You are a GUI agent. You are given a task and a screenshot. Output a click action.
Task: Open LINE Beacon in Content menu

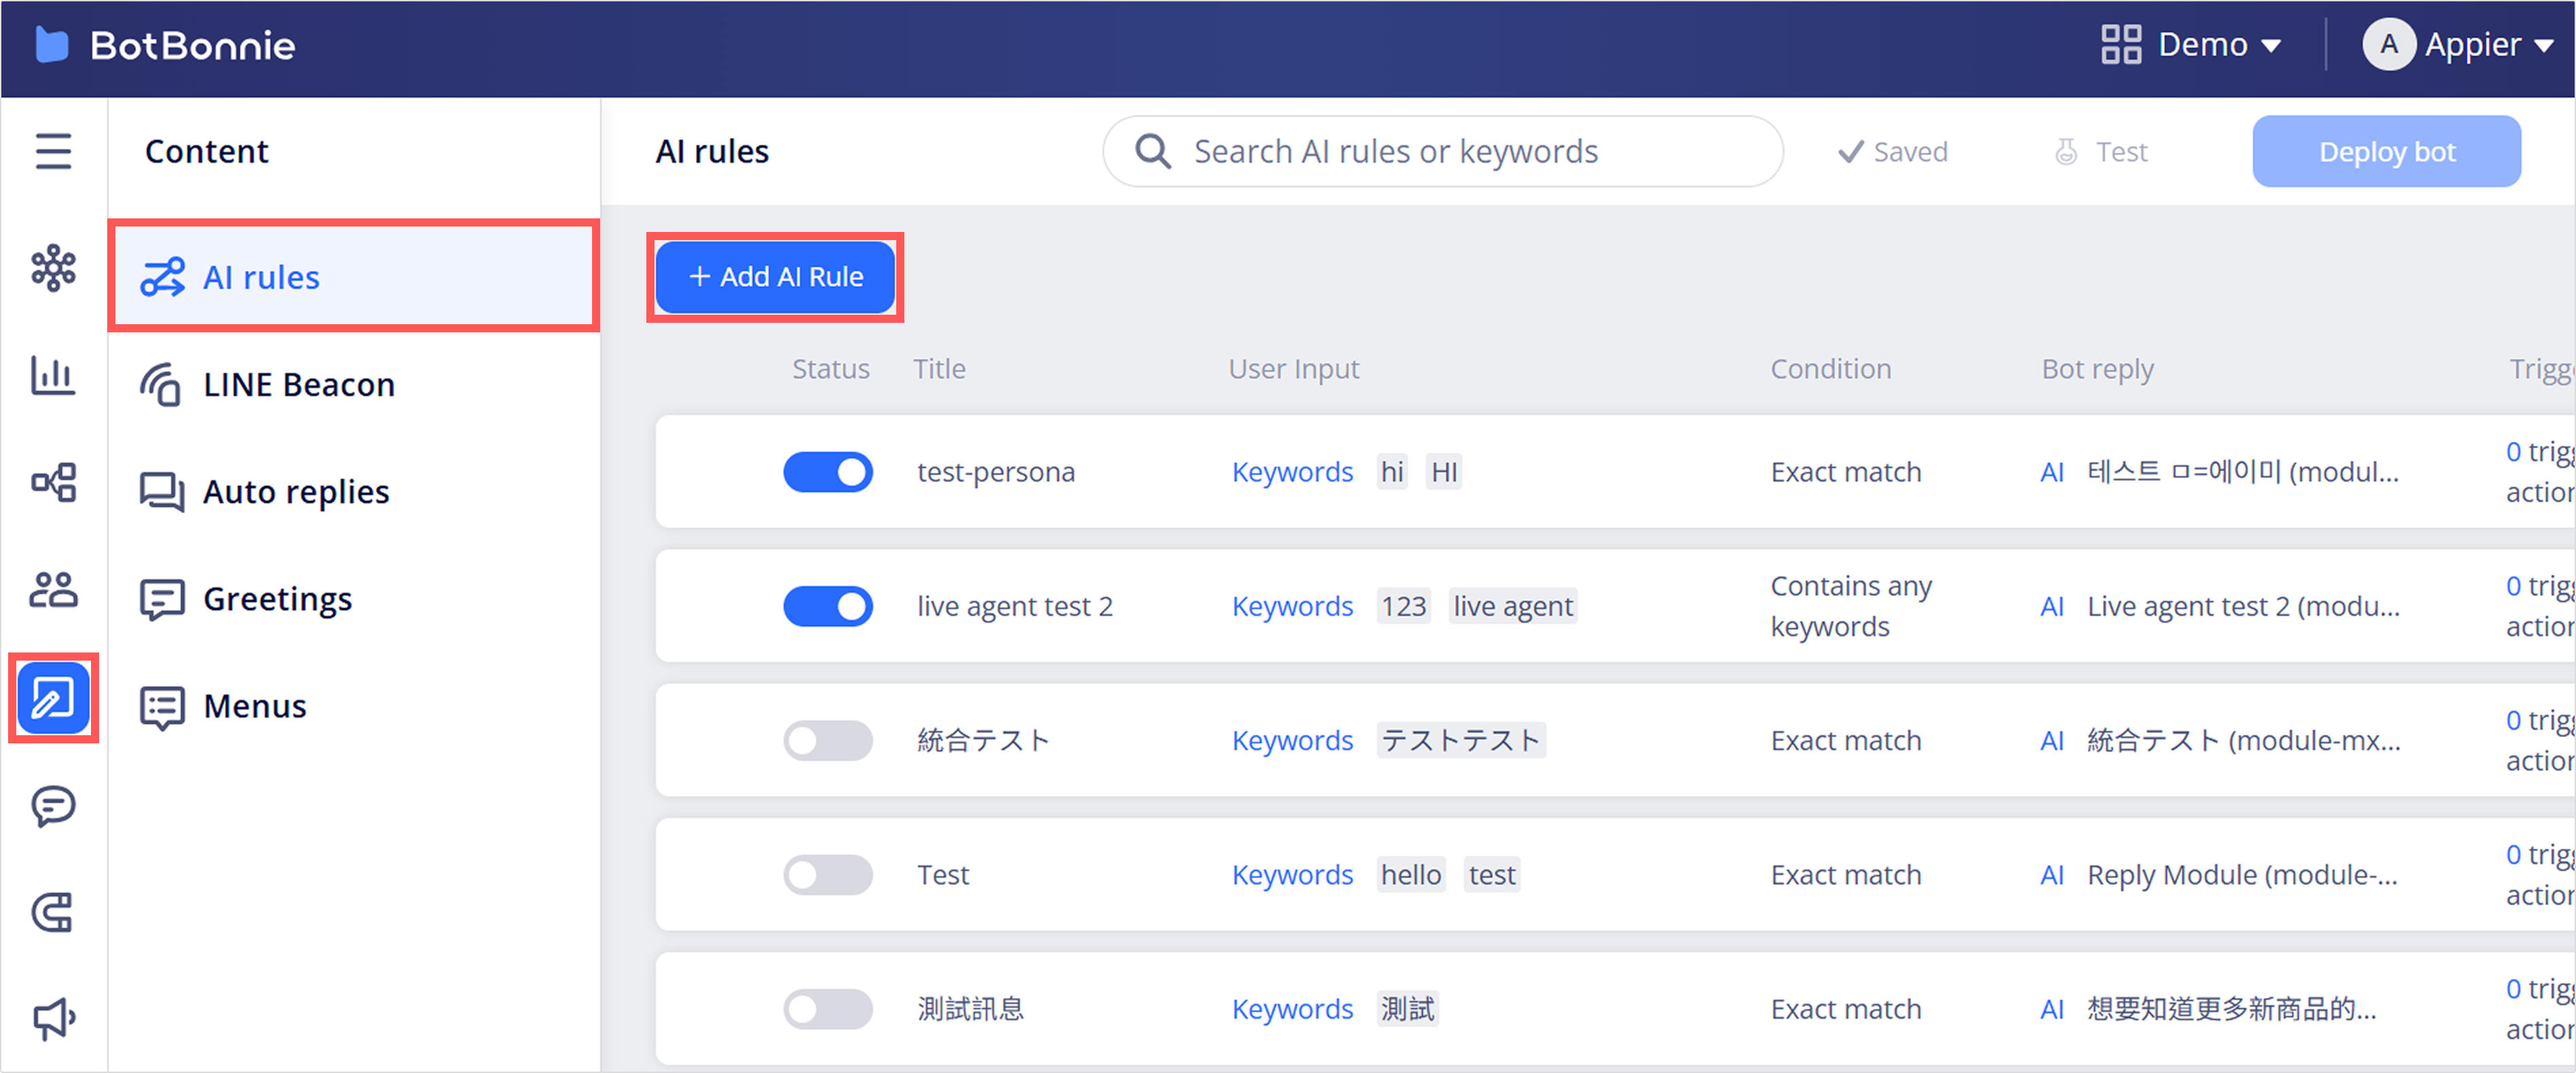click(354, 385)
